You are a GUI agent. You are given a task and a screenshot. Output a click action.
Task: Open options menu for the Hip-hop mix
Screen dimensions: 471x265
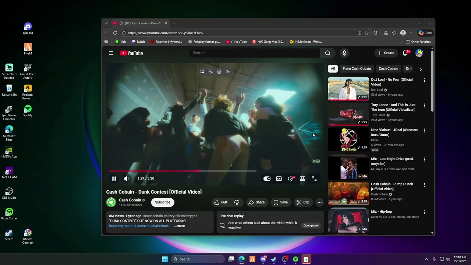pyautogui.click(x=425, y=212)
